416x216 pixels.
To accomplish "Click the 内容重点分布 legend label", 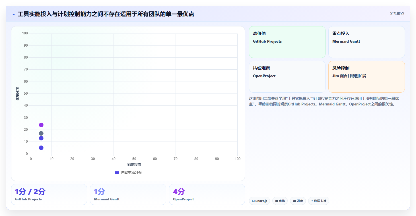I will pos(131,173).
